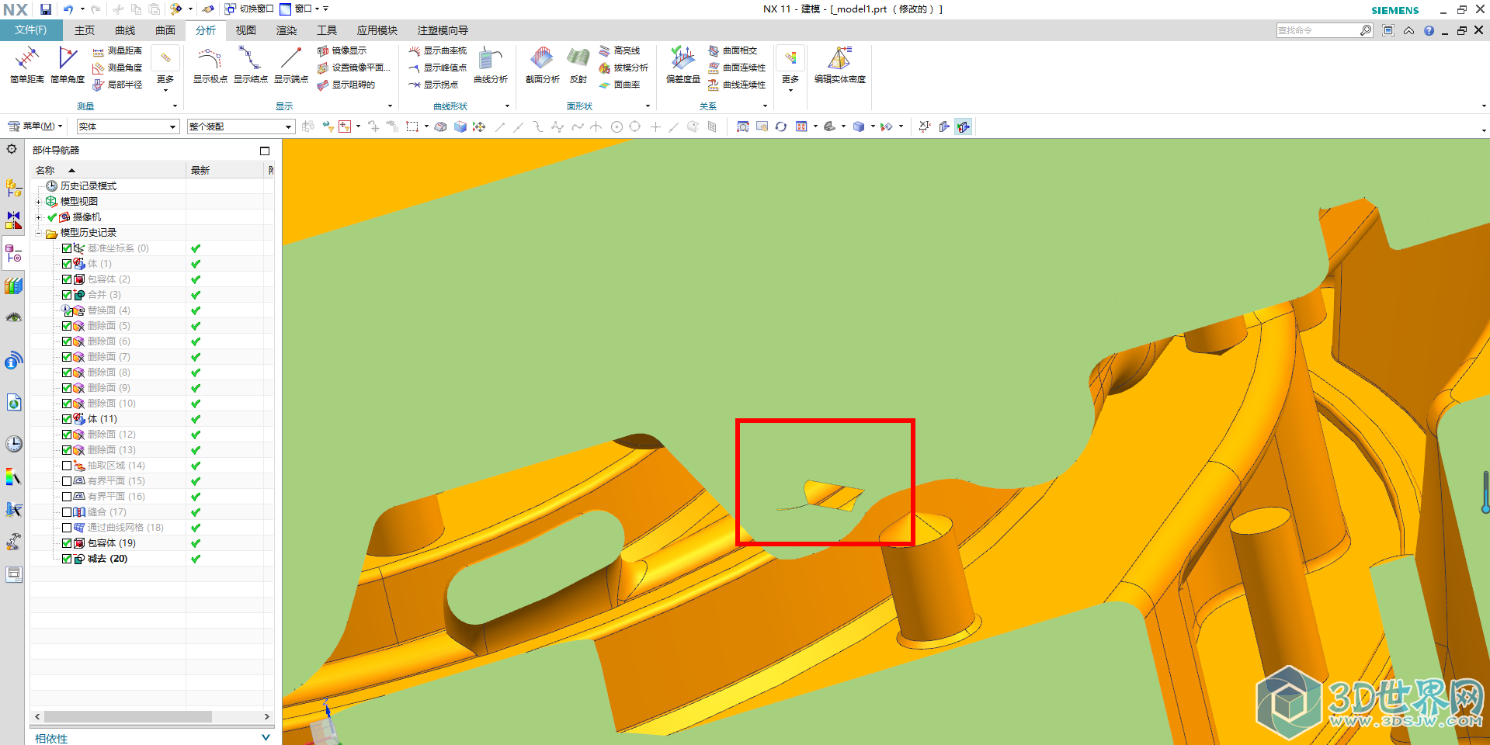Image resolution: width=1490 pixels, height=745 pixels.
Task: Open the settings gear on left sidebar
Action: [12, 149]
